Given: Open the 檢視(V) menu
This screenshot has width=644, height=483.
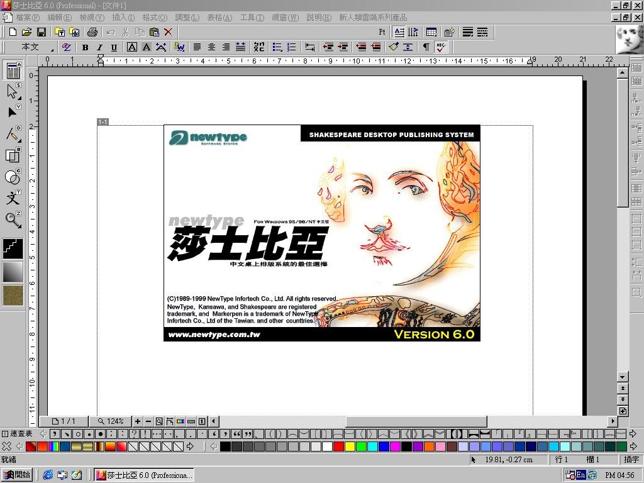Looking at the screenshot, I should coord(92,17).
